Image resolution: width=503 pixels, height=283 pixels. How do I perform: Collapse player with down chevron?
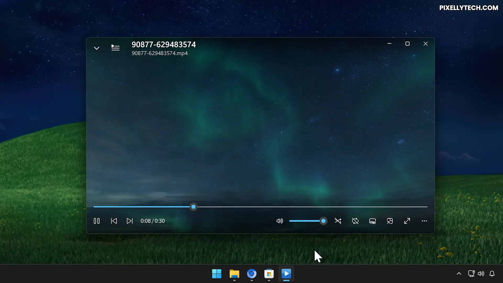pos(97,48)
